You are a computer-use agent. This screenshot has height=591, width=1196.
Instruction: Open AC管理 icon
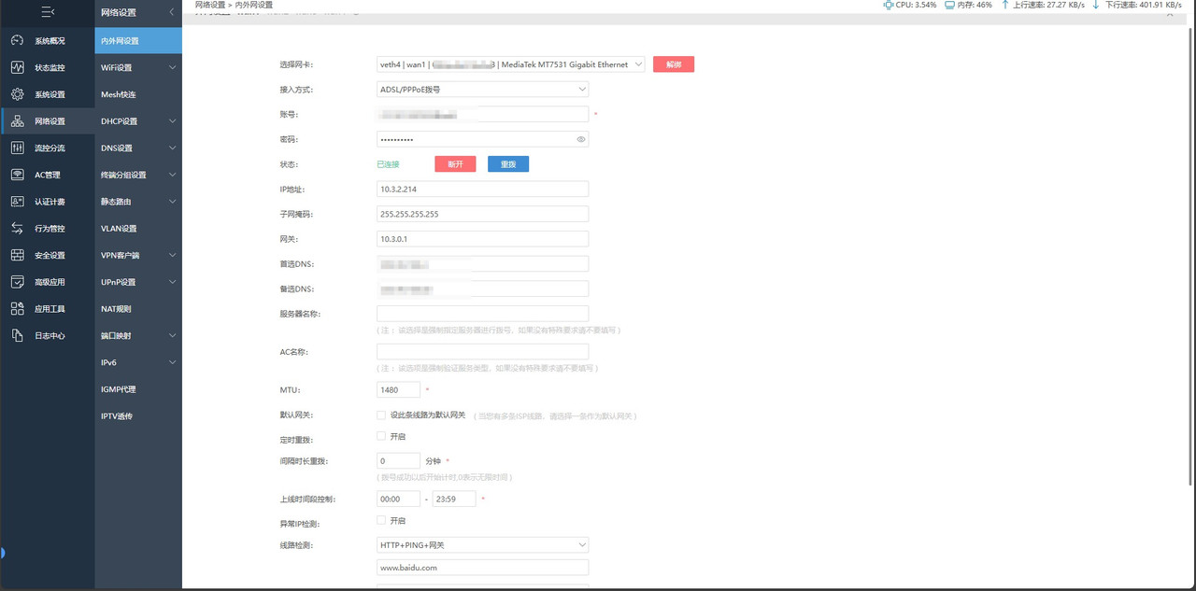point(18,175)
